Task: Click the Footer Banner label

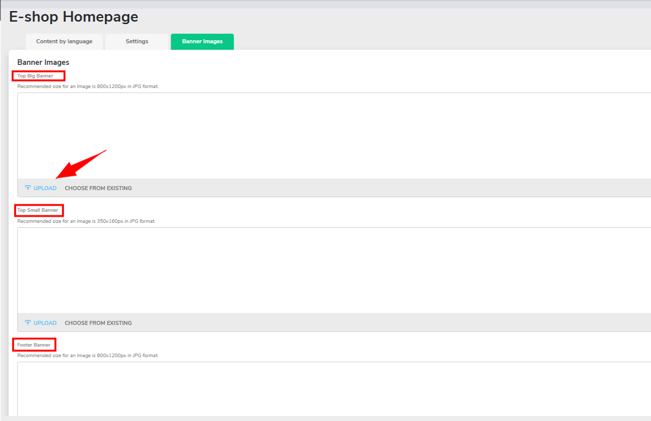Action: 34,345
